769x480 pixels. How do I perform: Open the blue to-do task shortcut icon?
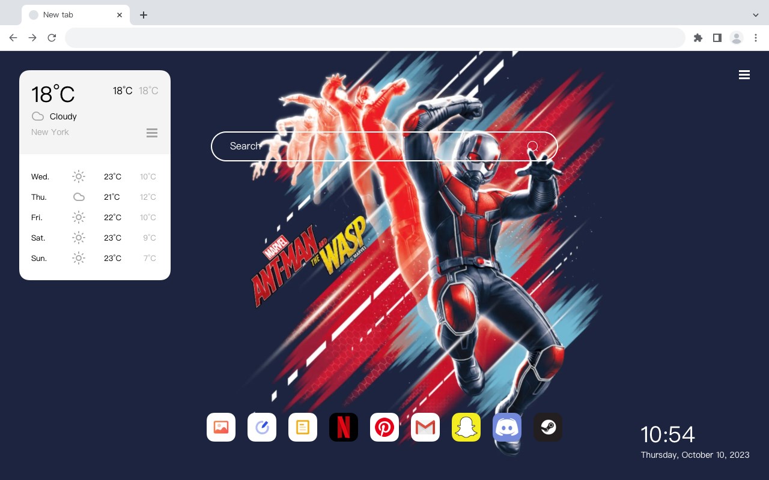click(x=262, y=427)
